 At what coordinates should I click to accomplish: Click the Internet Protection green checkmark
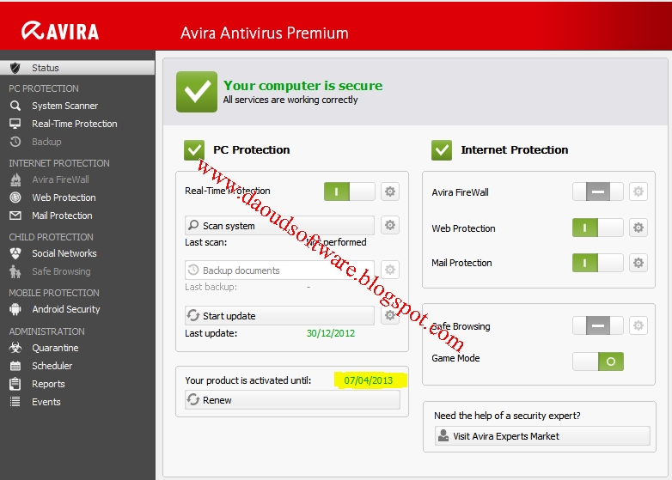442,150
